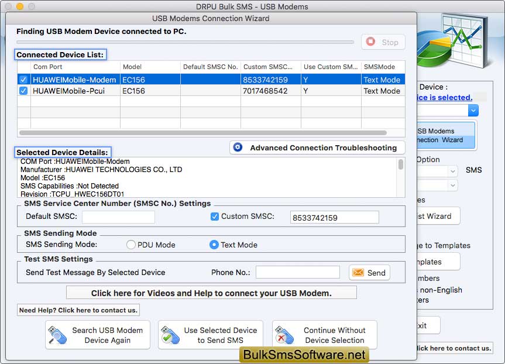The width and height of the screenshot is (505, 364).
Task: Click the Use Custom SM... column header
Action: [x=331, y=67]
